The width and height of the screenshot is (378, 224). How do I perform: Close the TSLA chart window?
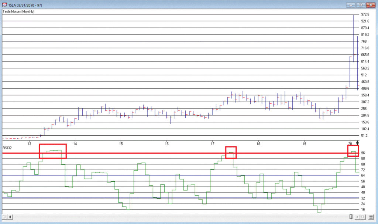[x=371, y=5]
